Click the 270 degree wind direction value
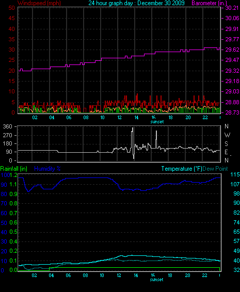 7,135
